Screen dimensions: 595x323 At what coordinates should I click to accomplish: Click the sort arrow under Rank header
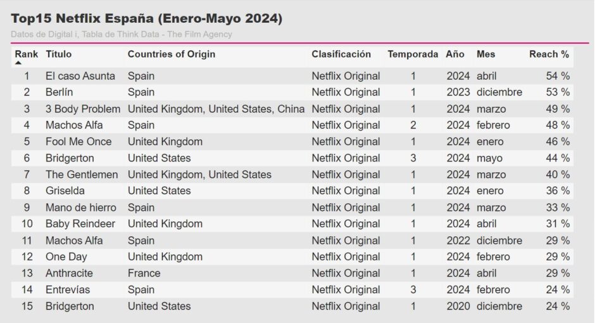[x=18, y=63]
